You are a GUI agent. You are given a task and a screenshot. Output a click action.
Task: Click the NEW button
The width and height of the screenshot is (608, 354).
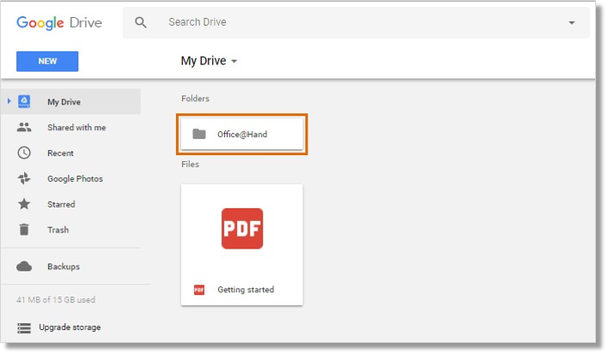(47, 61)
